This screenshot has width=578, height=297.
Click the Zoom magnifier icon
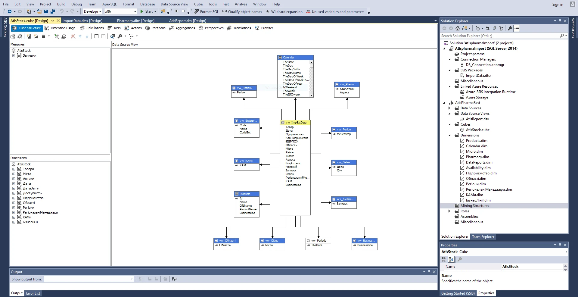tap(120, 36)
